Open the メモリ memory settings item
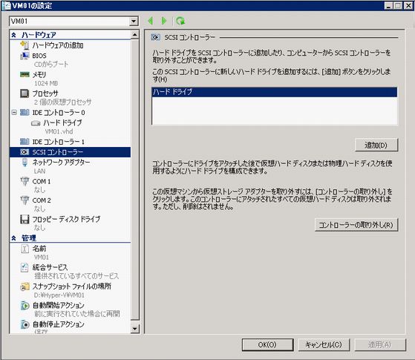This screenshot has height=360, width=415. (39, 75)
